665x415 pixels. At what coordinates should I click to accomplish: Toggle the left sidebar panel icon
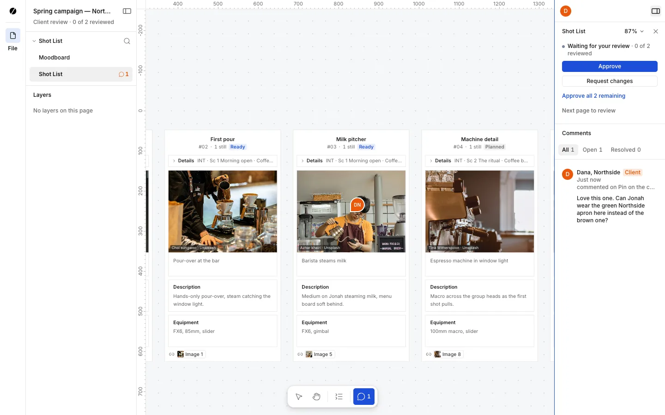127,11
